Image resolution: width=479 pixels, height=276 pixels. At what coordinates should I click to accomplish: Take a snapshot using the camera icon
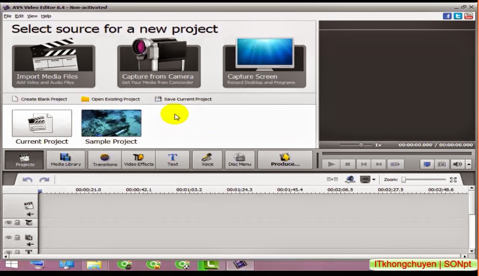point(442,164)
